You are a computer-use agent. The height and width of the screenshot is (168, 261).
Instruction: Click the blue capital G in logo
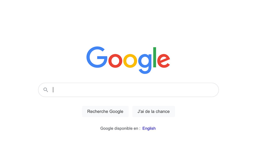97,57
